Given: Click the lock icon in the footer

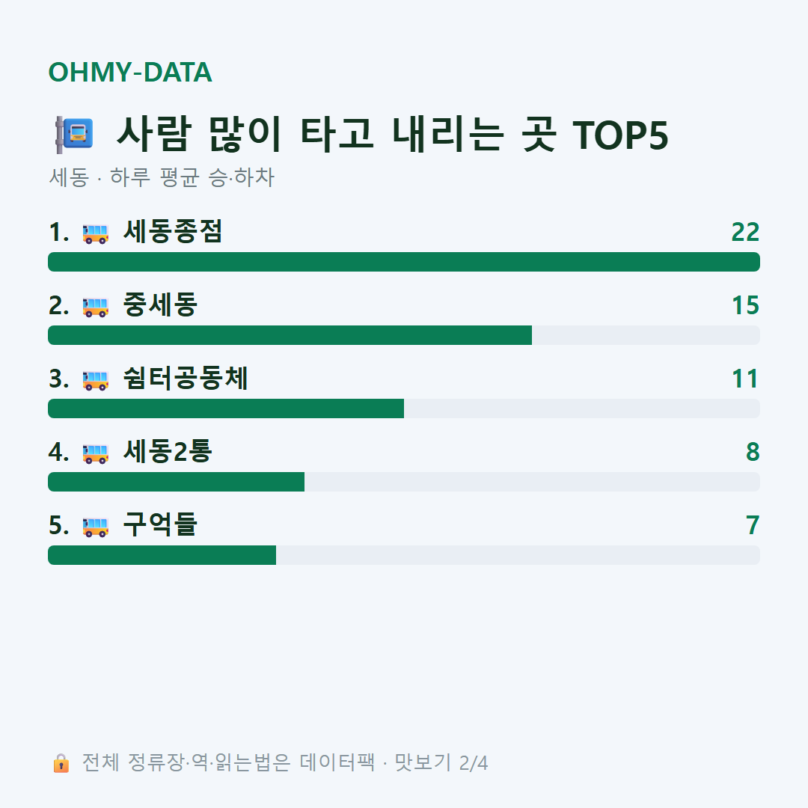Looking at the screenshot, I should pos(61,763).
